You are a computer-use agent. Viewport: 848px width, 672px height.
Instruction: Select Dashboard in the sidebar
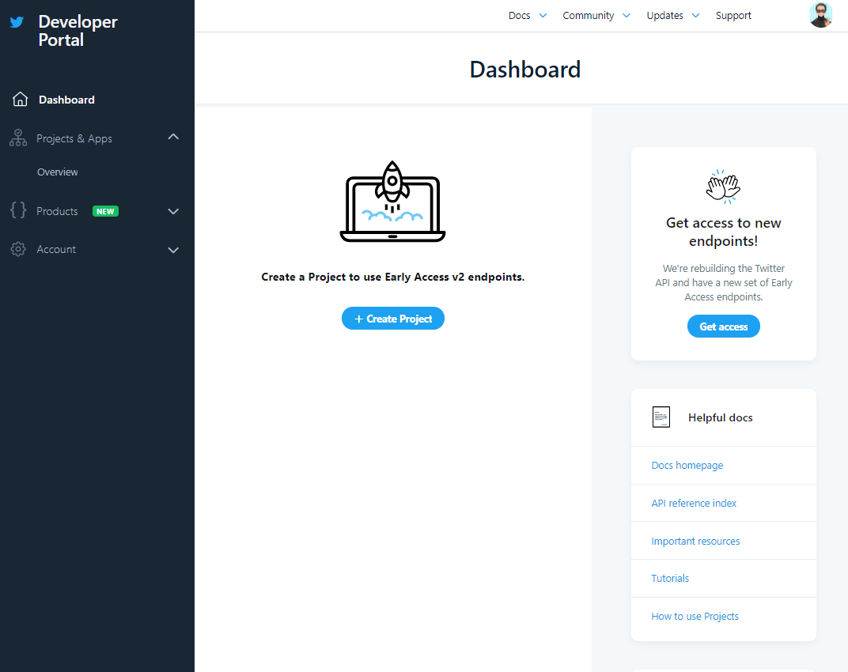click(x=66, y=100)
